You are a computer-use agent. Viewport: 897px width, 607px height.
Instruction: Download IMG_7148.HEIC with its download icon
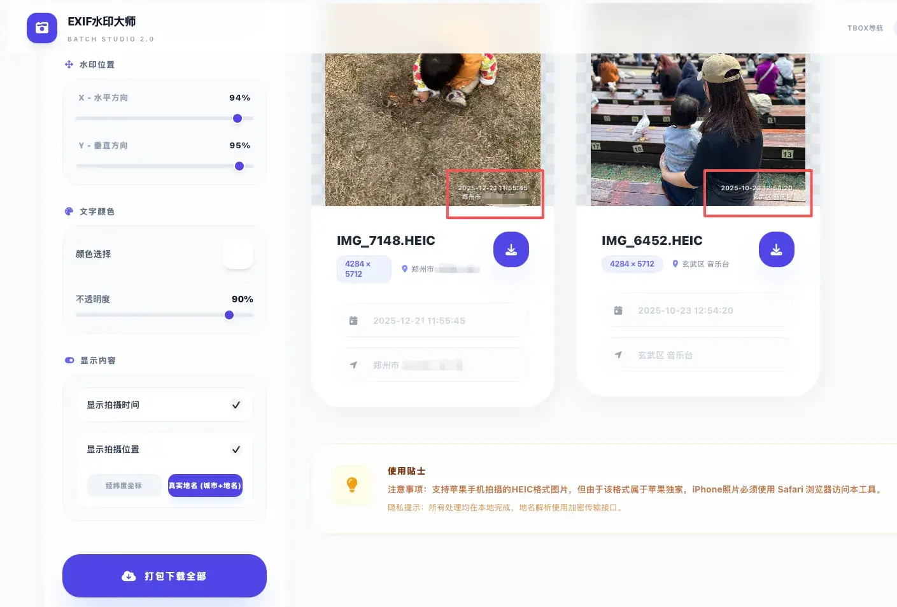tap(511, 249)
